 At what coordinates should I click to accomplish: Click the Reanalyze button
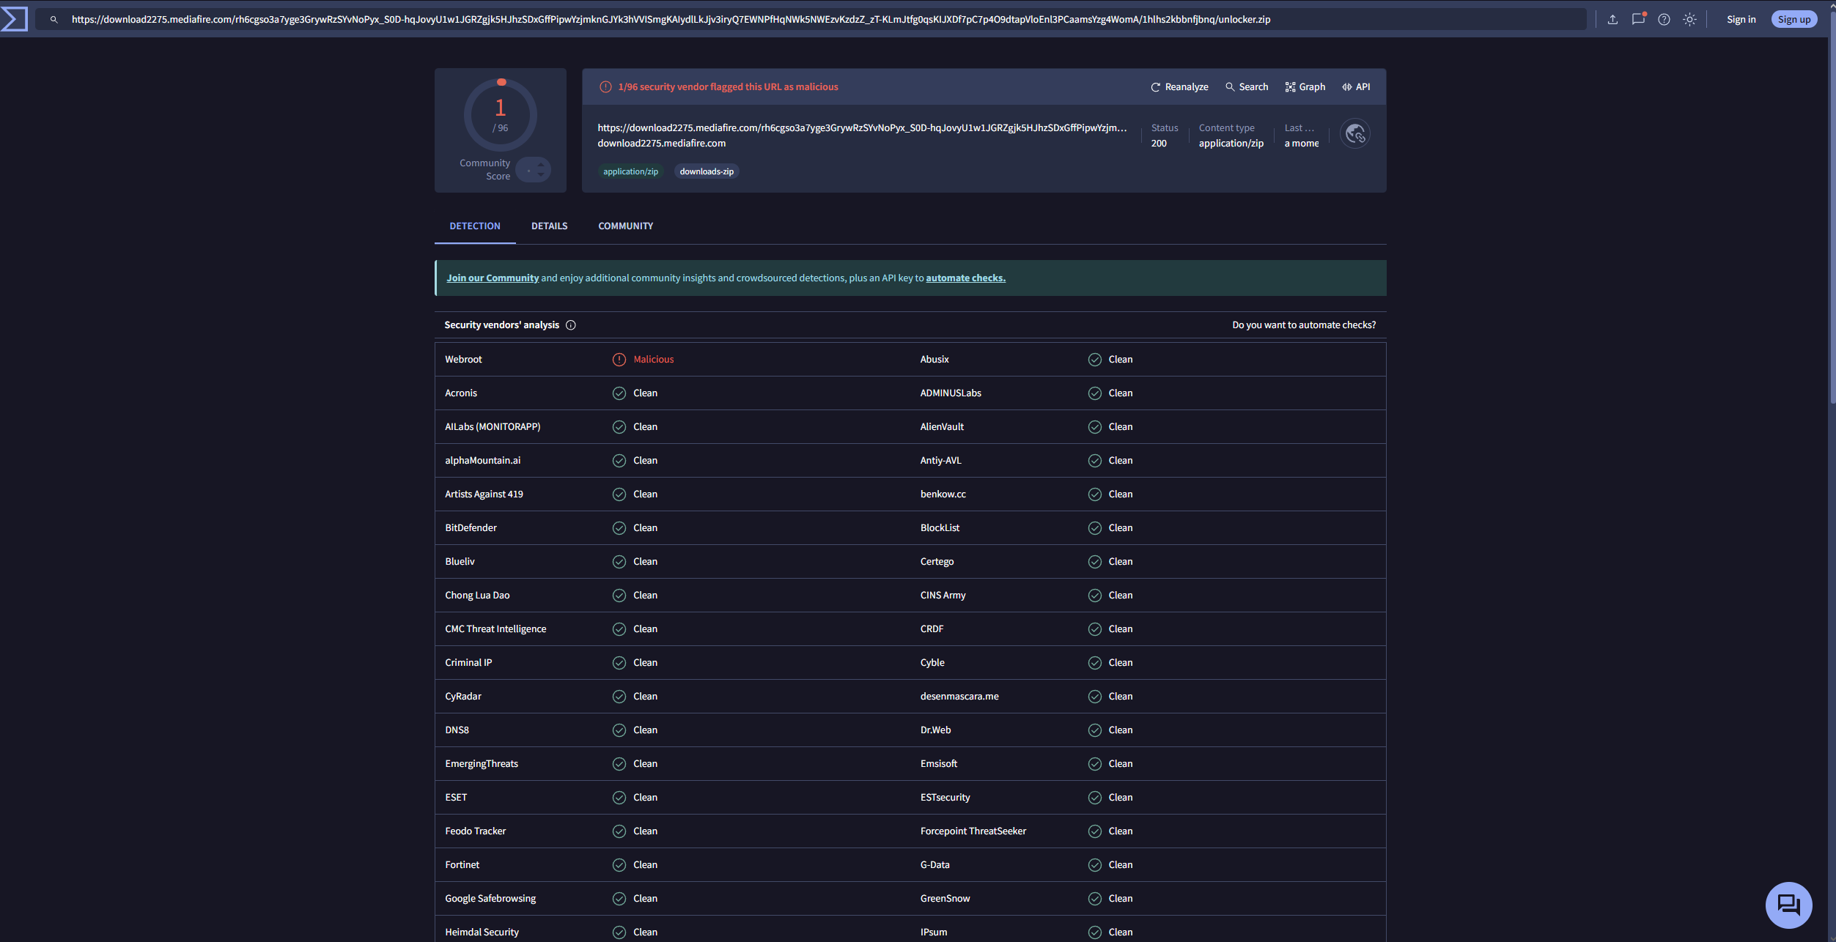coord(1179,86)
